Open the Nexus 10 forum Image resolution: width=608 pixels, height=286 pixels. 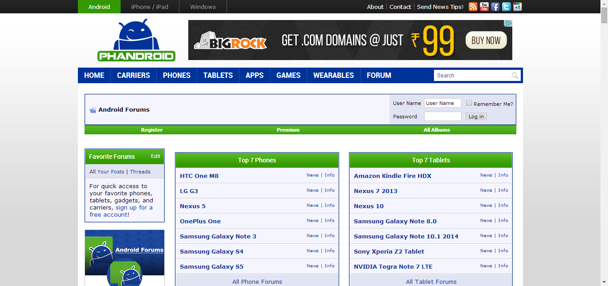click(369, 206)
